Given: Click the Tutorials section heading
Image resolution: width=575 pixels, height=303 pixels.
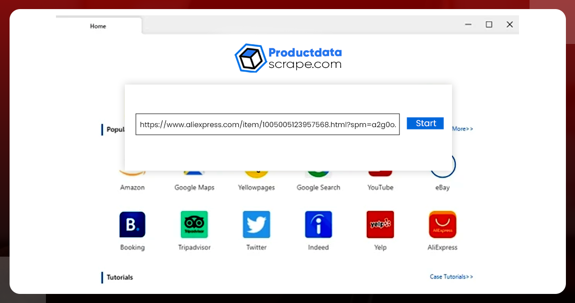Looking at the screenshot, I should (120, 277).
